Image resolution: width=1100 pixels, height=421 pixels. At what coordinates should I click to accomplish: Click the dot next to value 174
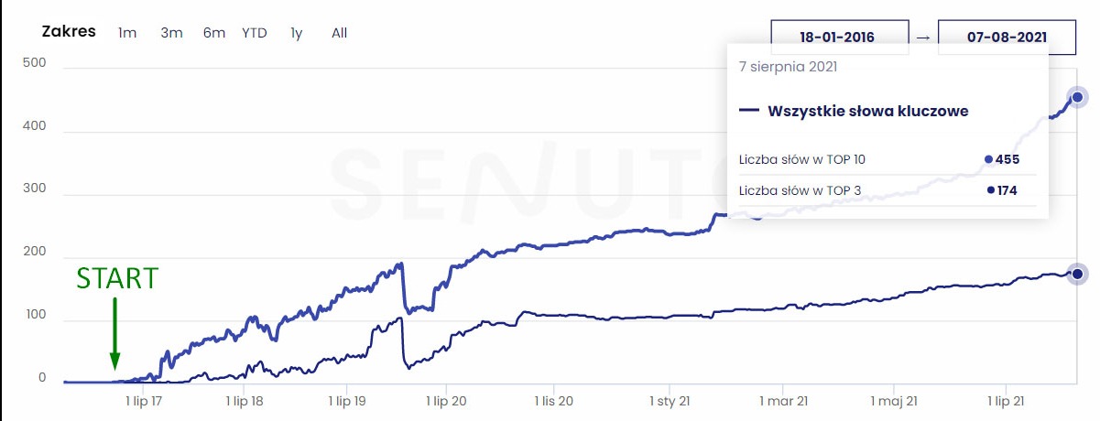click(991, 190)
